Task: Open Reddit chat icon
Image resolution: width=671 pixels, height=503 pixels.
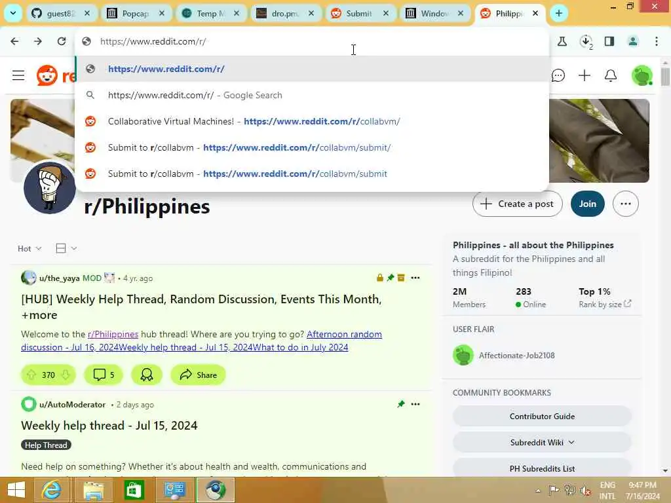Action: point(558,76)
